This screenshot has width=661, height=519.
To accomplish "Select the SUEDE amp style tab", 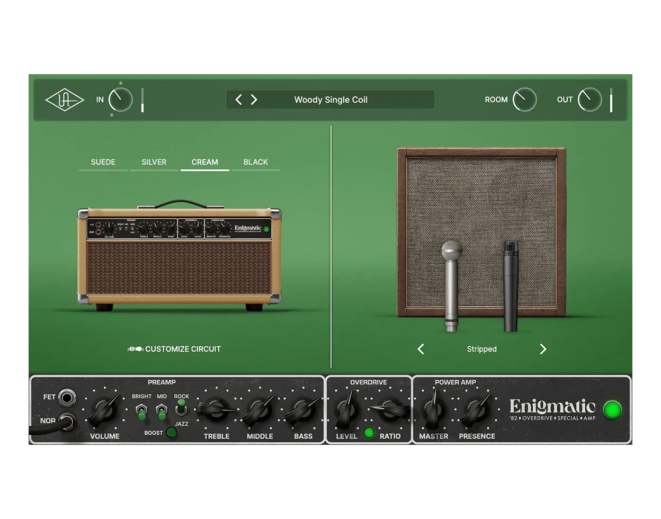I will coord(103,163).
